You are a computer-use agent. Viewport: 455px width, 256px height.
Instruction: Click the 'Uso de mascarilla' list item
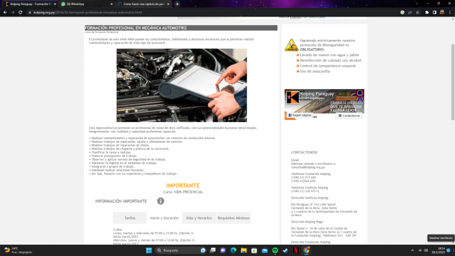(315, 71)
